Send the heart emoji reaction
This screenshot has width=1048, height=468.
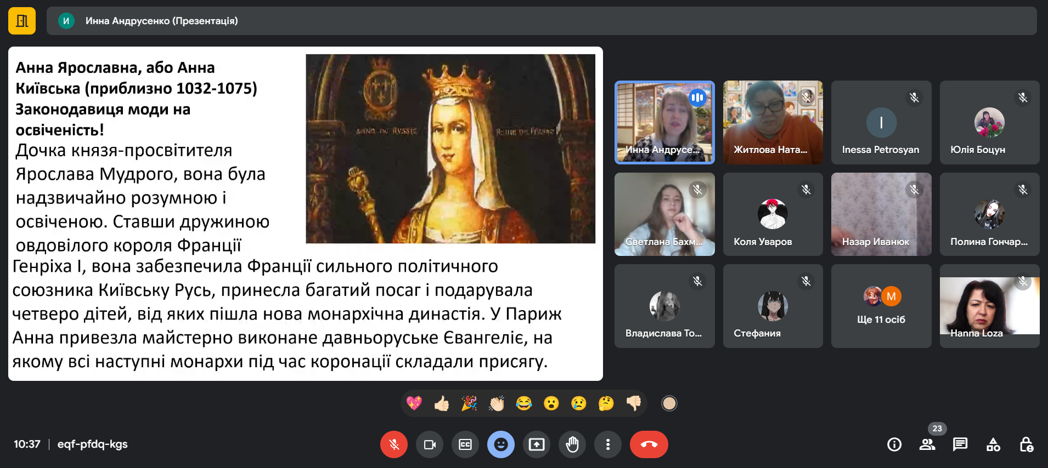click(414, 404)
